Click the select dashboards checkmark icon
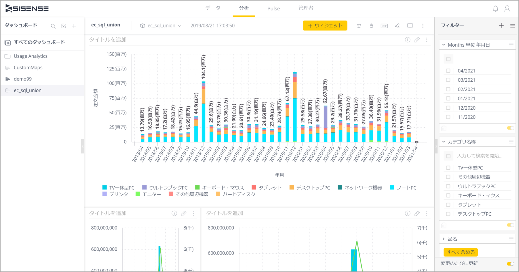The width and height of the screenshot is (519, 272). click(64, 26)
